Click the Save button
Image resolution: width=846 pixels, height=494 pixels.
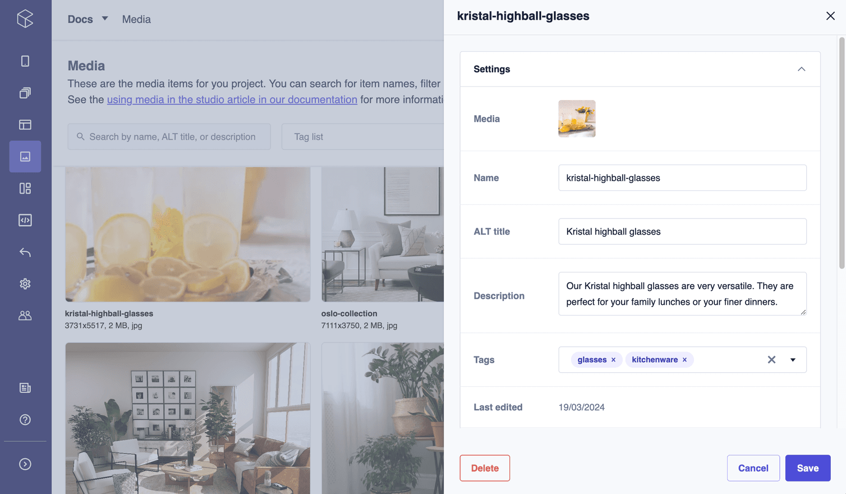(807, 468)
